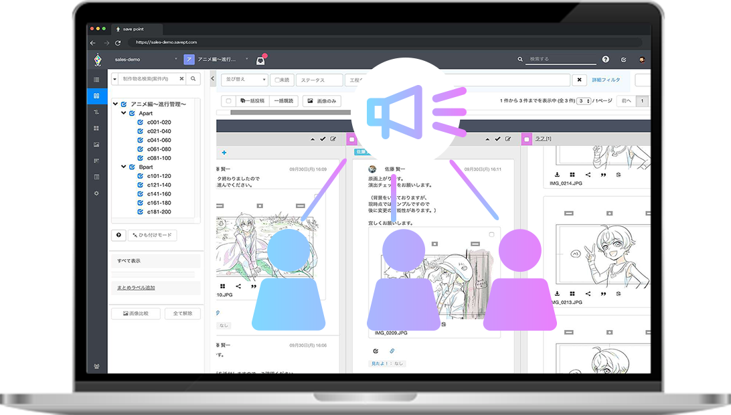Focus the 検索する search field
731x415 pixels.
point(561,59)
